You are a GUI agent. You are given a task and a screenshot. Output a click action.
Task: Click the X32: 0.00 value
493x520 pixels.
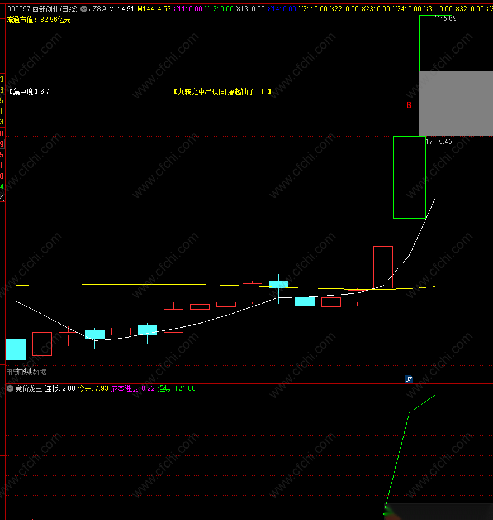pyautogui.click(x=470, y=9)
